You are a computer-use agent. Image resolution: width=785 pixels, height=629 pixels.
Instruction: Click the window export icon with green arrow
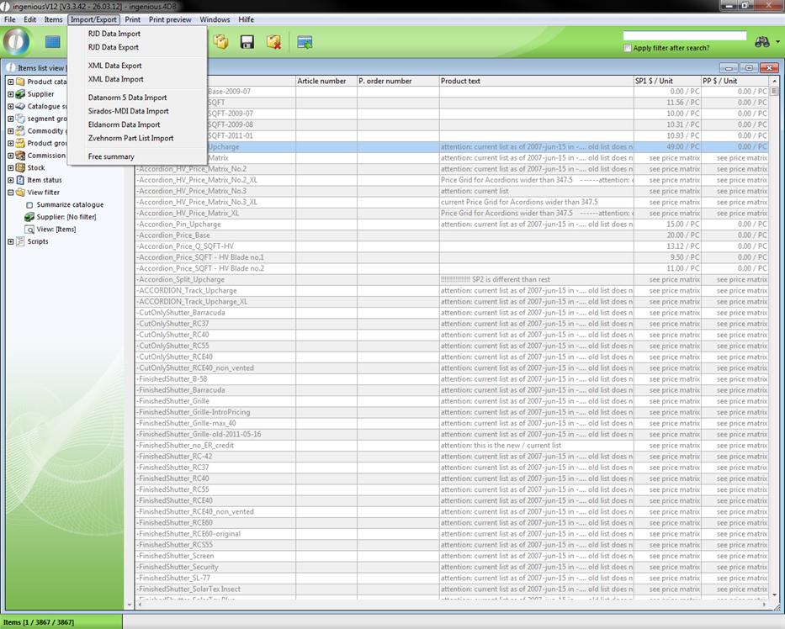click(x=305, y=42)
